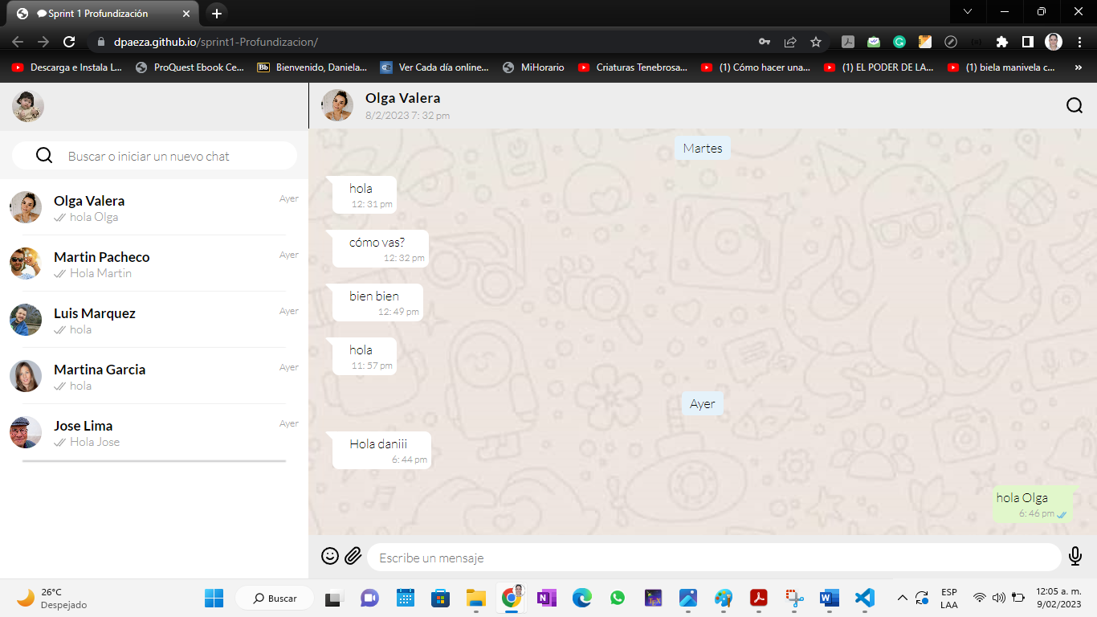Open the Chrome profile avatar
Screen dimensions: 1097x617
click(x=1053, y=42)
